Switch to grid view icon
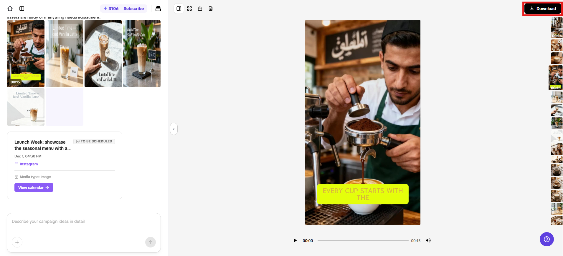Image resolution: width=563 pixels, height=256 pixels. click(189, 9)
